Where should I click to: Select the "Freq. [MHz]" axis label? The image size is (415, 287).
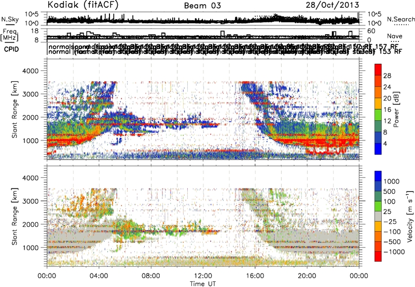point(10,35)
